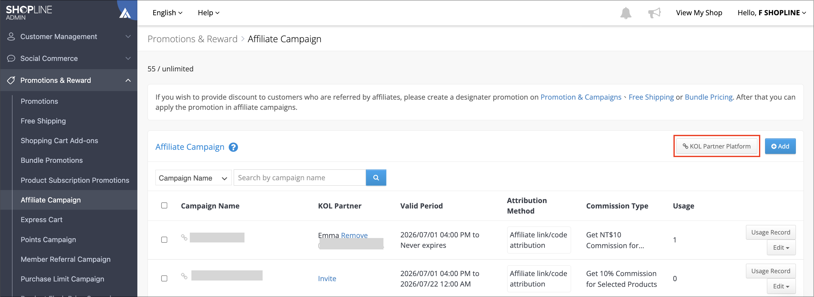The height and width of the screenshot is (297, 814).
Task: Click Promotions & Reward in the breadcrumb
Action: tap(193, 39)
